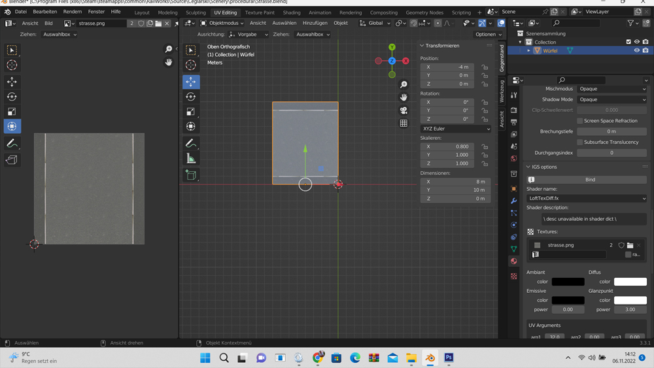Select the Rotate tool in the 3D viewport
This screenshot has width=654, height=368.
191,97
